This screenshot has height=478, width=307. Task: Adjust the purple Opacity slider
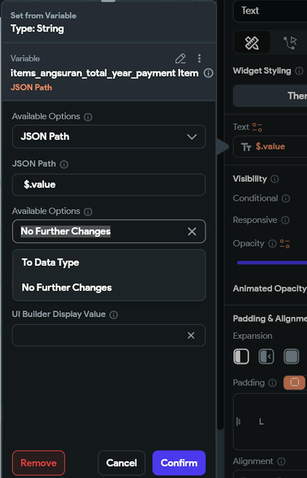coord(272,262)
